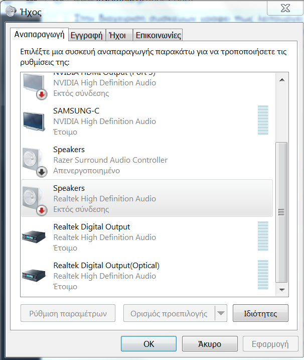Click the Realtek Digital Output(Optical) receiver icon
Screen dimensions: 304x360
click(x=34, y=275)
